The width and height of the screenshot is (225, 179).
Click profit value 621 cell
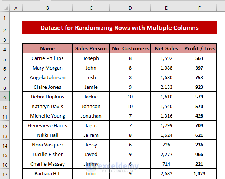click(199, 135)
